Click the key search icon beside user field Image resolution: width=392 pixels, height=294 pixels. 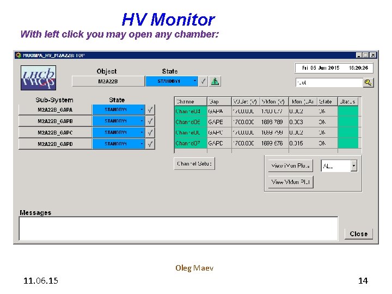(x=368, y=83)
